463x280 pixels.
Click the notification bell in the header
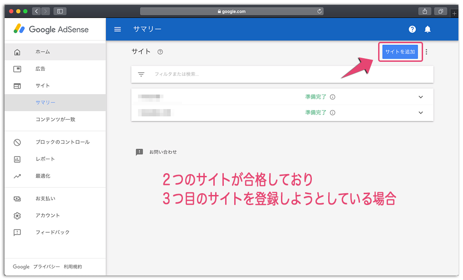[427, 29]
